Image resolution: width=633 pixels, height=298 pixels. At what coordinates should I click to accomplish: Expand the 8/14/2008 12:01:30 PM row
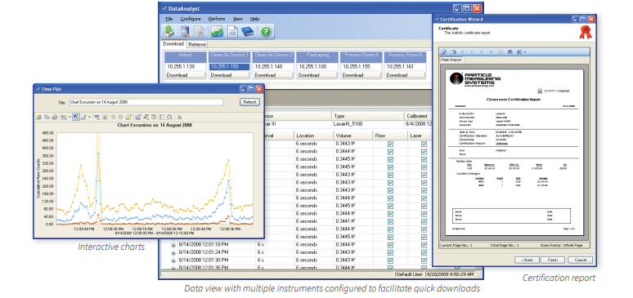[173, 260]
